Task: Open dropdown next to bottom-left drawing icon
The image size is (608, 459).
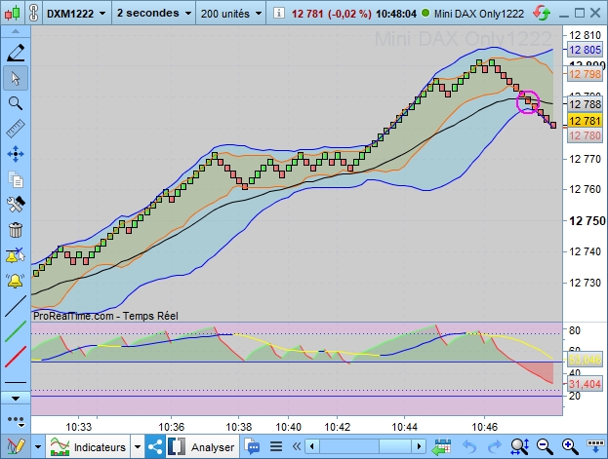Action: [x=38, y=447]
